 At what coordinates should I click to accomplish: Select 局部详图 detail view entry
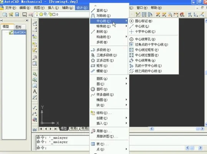click(x=109, y=136)
